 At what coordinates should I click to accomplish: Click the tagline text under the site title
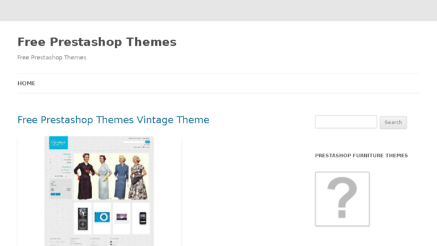click(52, 57)
